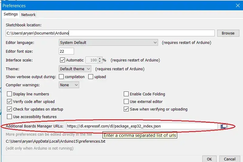Open the preferences.txt file path link
This screenshot has height=162, width=243.
56,141
